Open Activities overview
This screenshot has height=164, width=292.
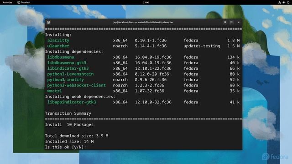pos(7,2)
